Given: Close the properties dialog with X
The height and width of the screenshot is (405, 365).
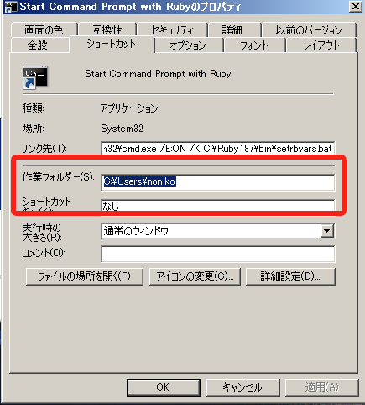Looking at the screenshot, I should [x=356, y=6].
